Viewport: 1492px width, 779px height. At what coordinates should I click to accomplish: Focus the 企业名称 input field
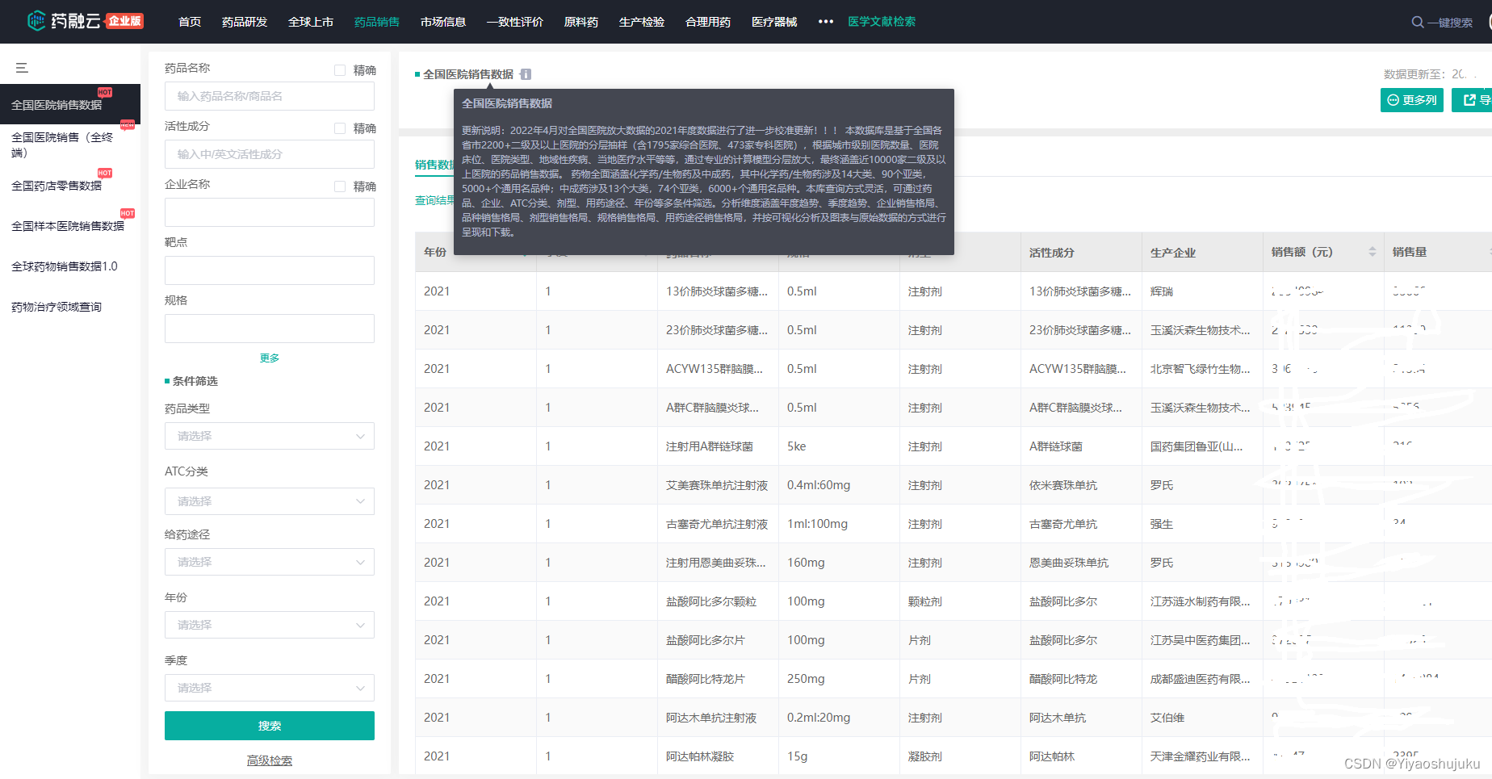[x=270, y=212]
